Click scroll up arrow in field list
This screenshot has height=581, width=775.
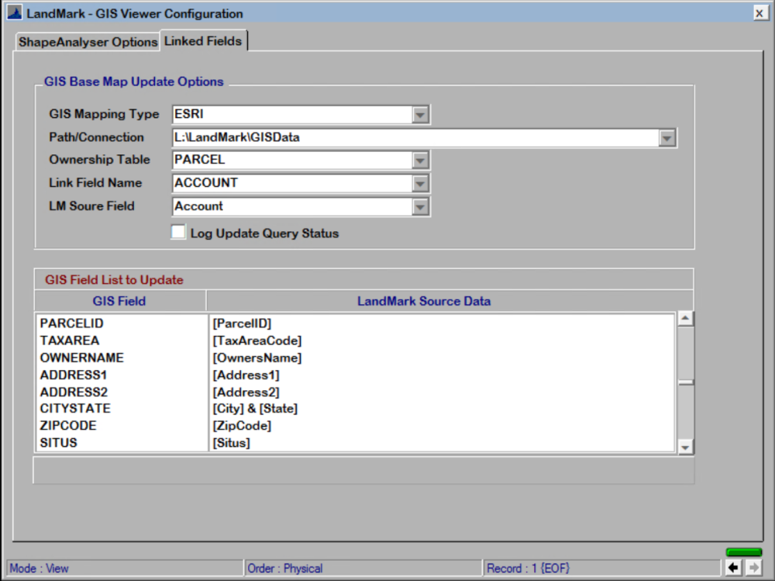tap(685, 318)
